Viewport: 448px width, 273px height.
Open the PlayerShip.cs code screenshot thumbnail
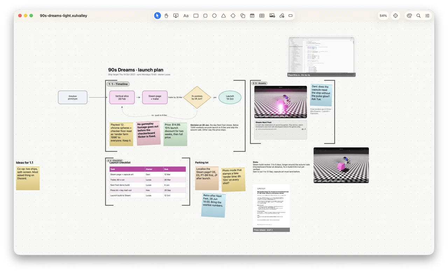pyautogui.click(x=322, y=56)
